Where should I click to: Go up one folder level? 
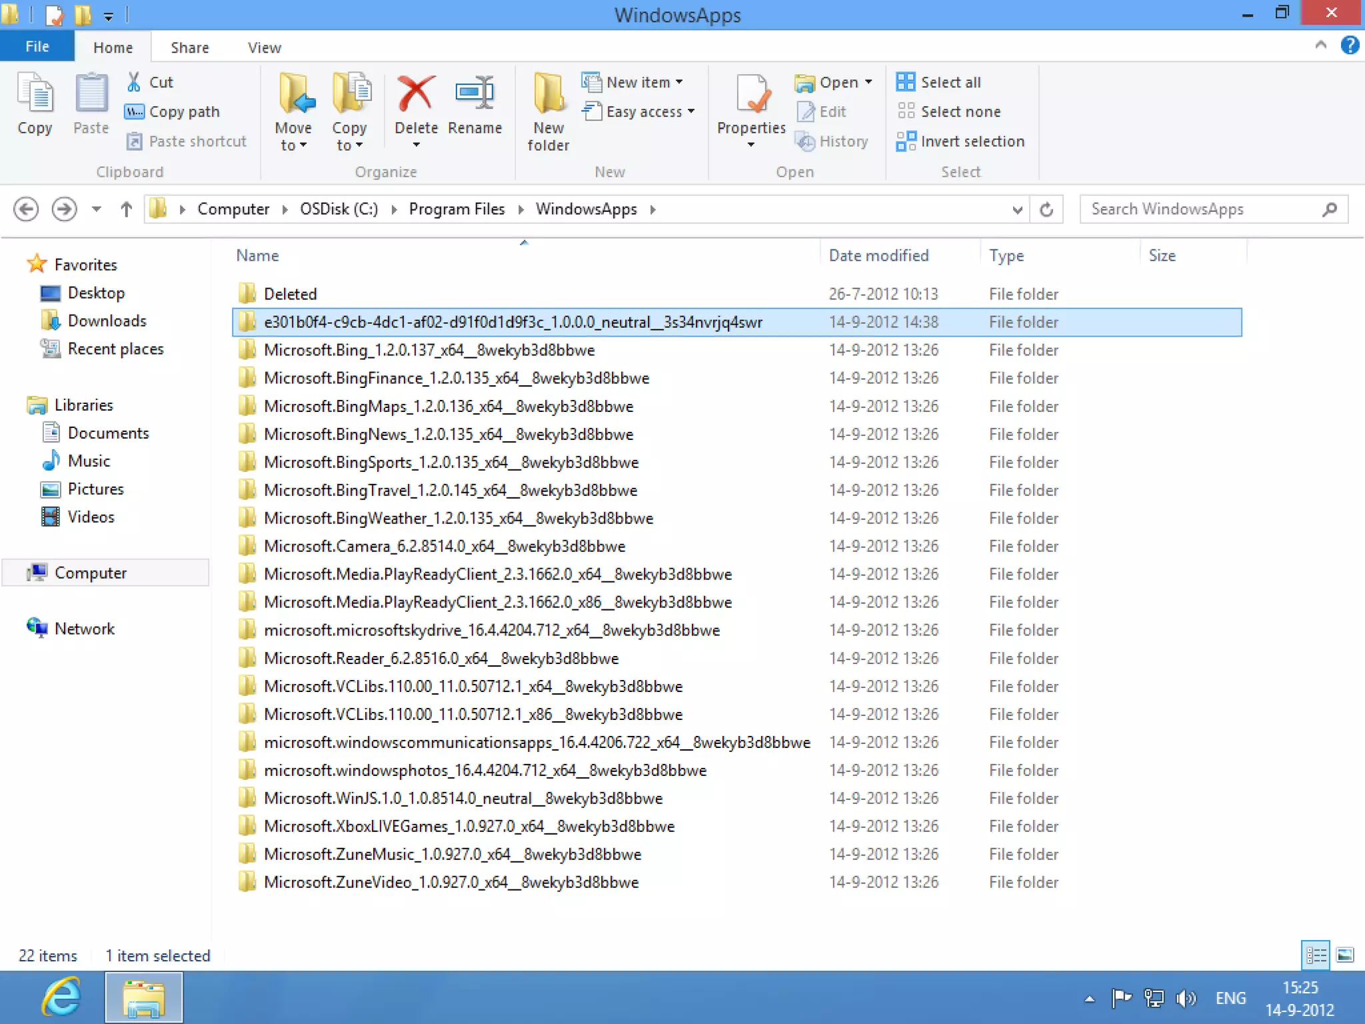[x=126, y=209]
